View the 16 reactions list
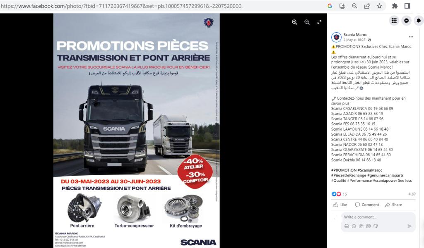 339,194
